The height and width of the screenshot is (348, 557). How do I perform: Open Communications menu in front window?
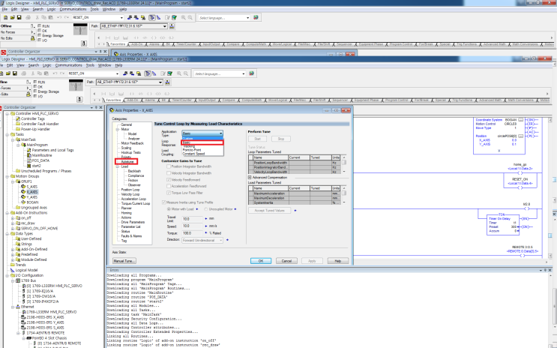68,65
